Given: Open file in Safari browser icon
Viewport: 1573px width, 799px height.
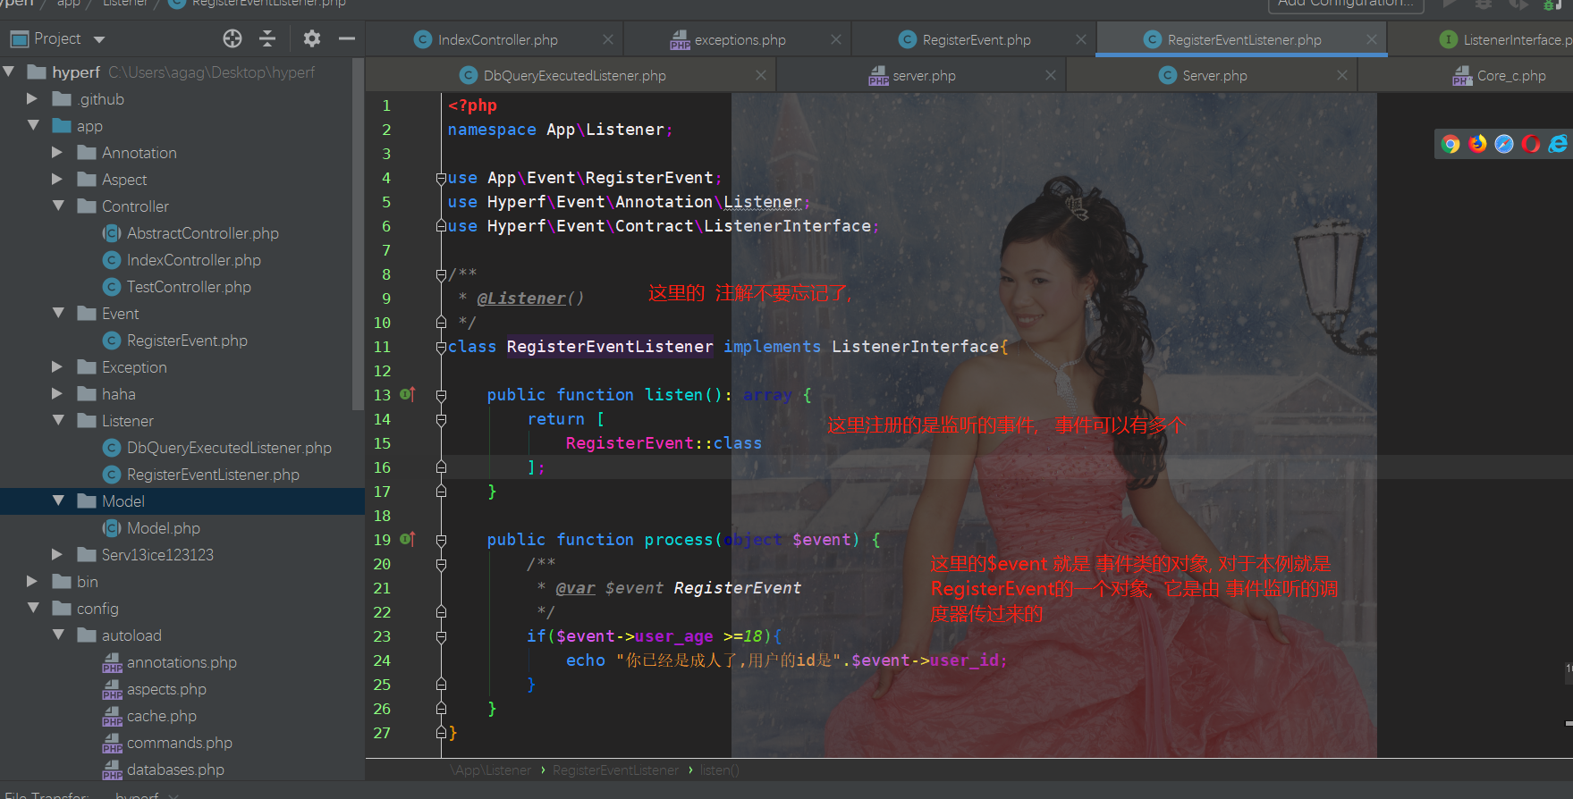Looking at the screenshot, I should [x=1504, y=144].
